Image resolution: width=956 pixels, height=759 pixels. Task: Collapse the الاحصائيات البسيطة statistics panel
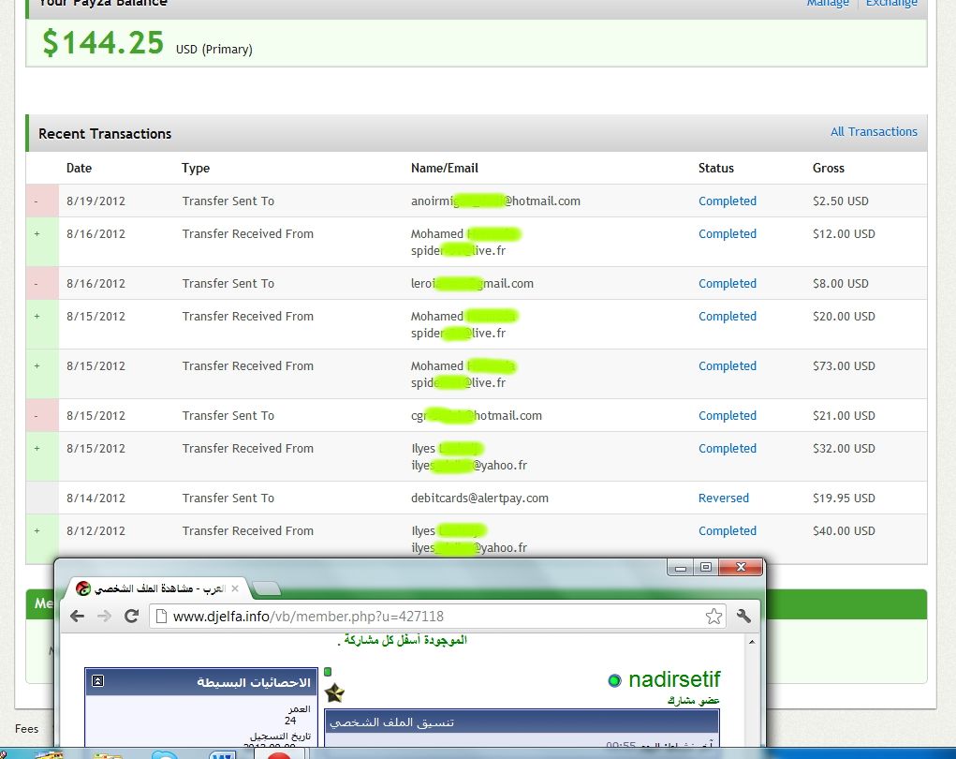tap(97, 681)
